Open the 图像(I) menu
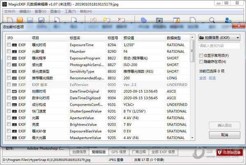246x165 pixels. click(x=55, y=11)
